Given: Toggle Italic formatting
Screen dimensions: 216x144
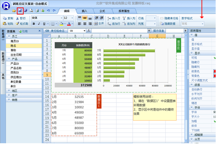Looking at the screenshot, I should [39, 24].
